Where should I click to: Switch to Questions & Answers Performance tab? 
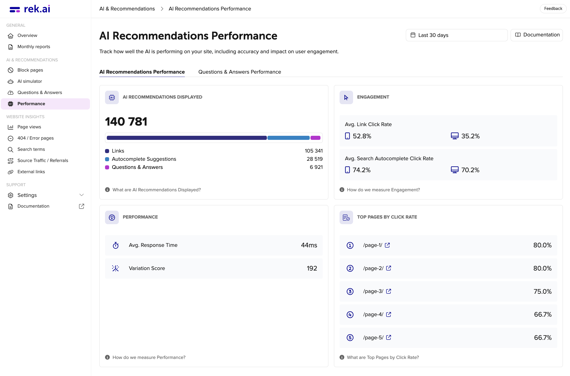(x=240, y=72)
